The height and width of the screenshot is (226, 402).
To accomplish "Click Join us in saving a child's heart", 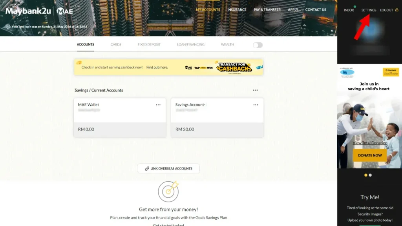I will (369, 86).
